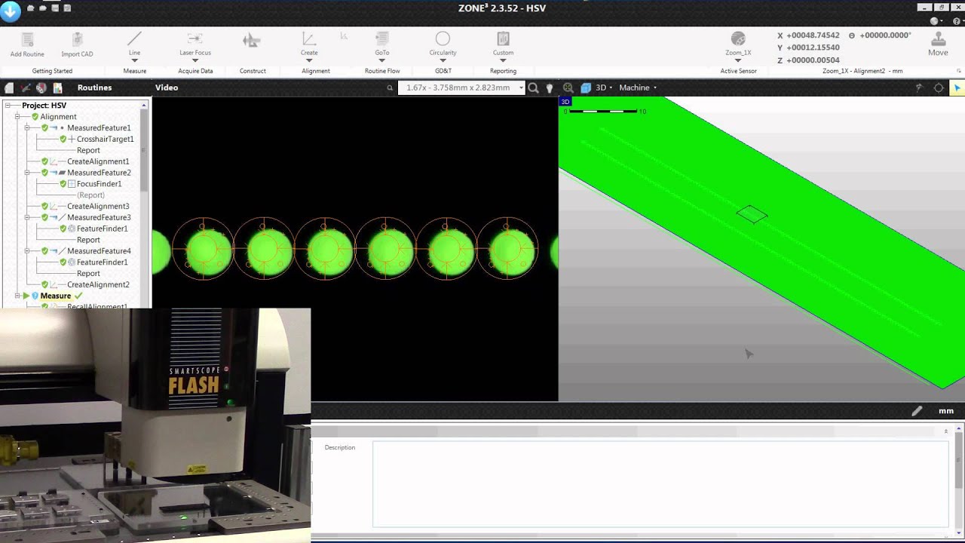
Task: Click the Zoom_1X - Alignment2 - mm label
Action: coord(862,71)
